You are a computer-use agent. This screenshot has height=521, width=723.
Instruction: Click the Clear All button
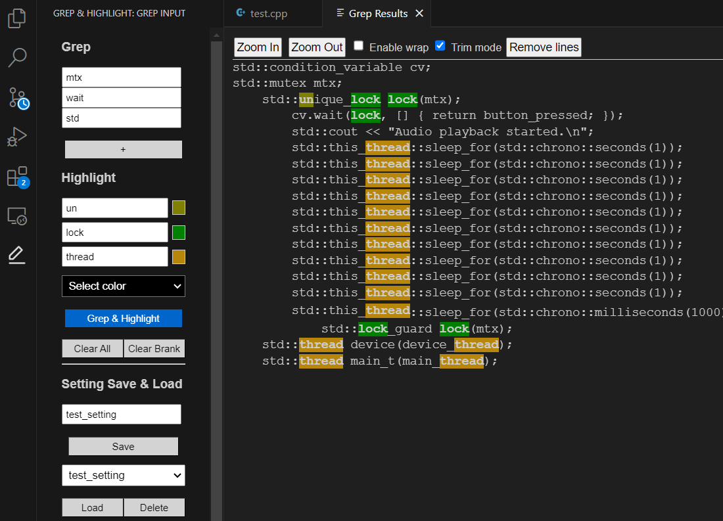92,349
